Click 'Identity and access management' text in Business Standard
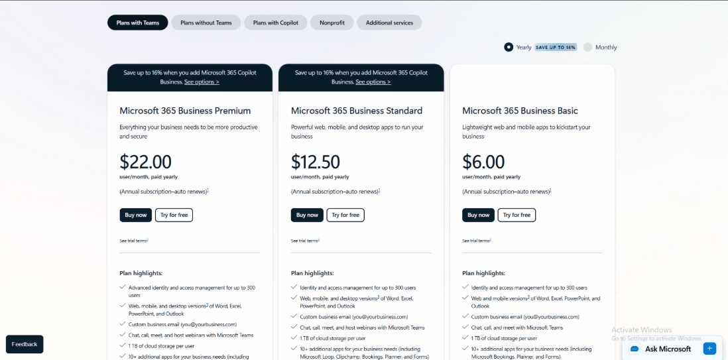 coord(357,288)
